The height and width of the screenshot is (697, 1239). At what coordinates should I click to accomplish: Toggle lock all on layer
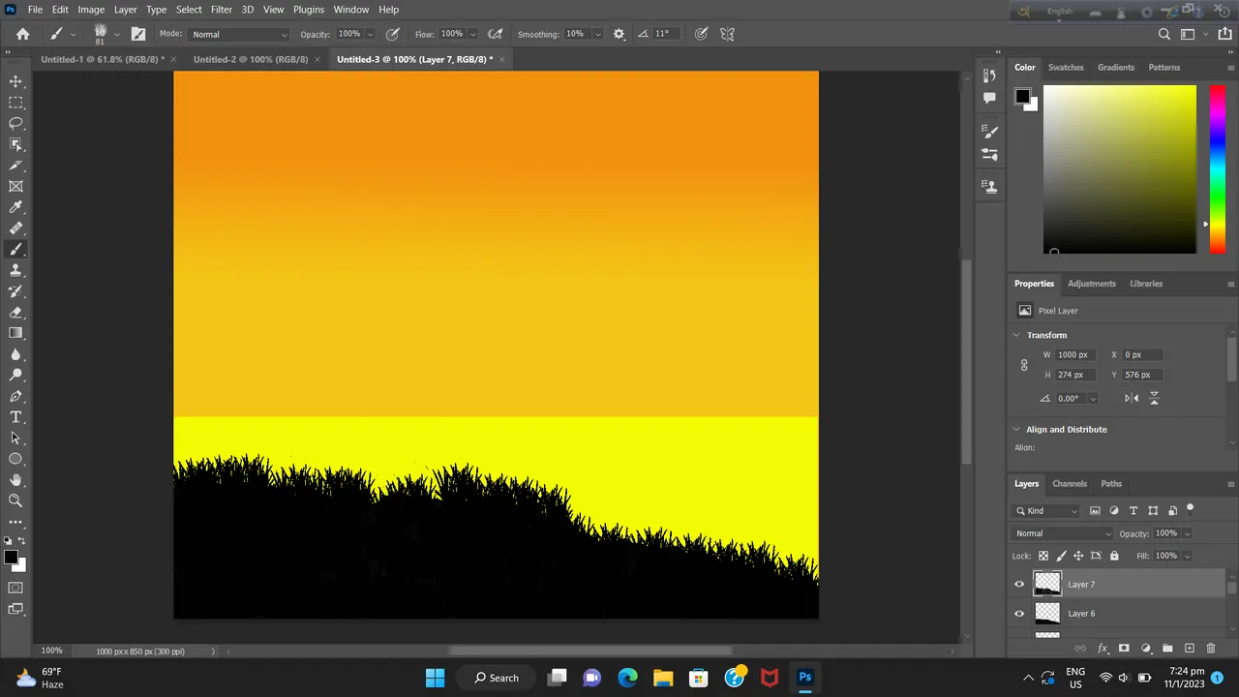1114,556
